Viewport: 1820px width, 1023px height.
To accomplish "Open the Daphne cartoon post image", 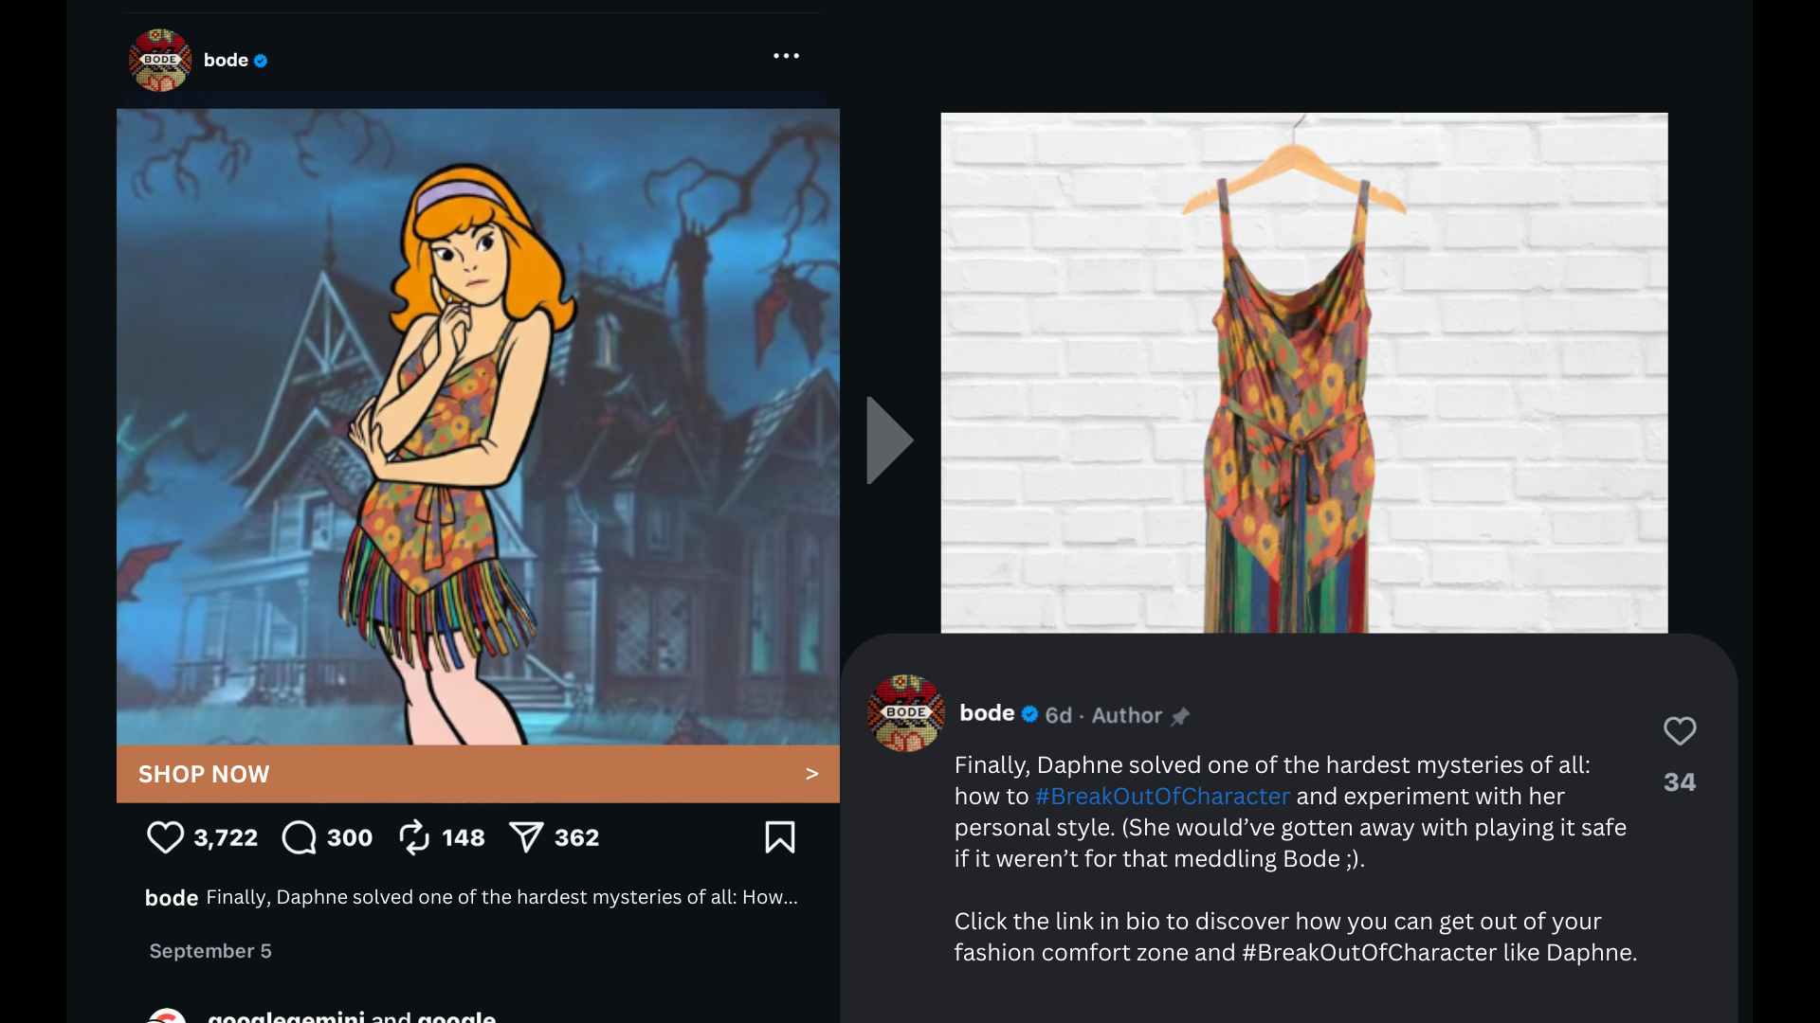I will coord(477,426).
